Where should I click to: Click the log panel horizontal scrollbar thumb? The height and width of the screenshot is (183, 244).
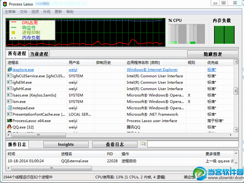tap(51, 168)
